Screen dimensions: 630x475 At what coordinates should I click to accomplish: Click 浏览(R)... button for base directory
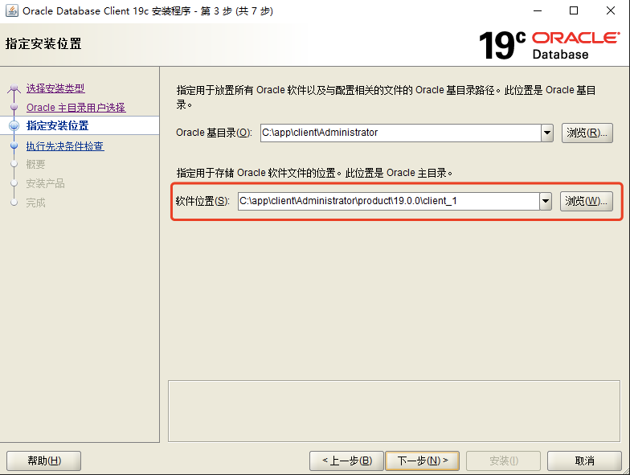pyautogui.click(x=587, y=133)
